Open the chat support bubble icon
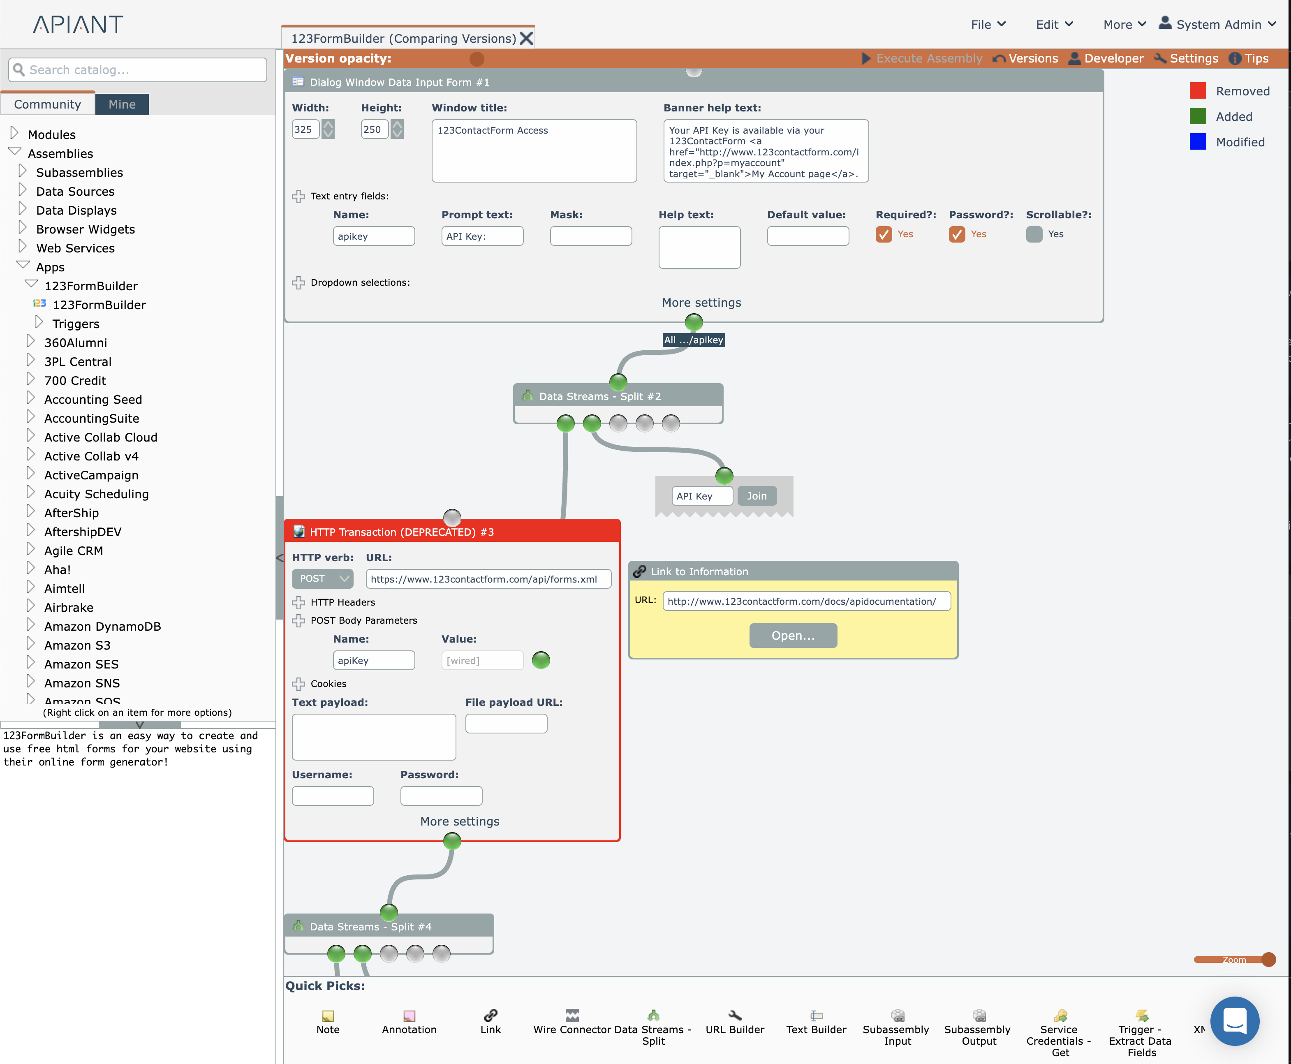The height and width of the screenshot is (1064, 1291). [1234, 1021]
